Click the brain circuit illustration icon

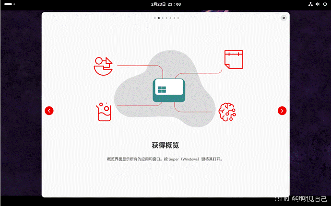(227, 112)
